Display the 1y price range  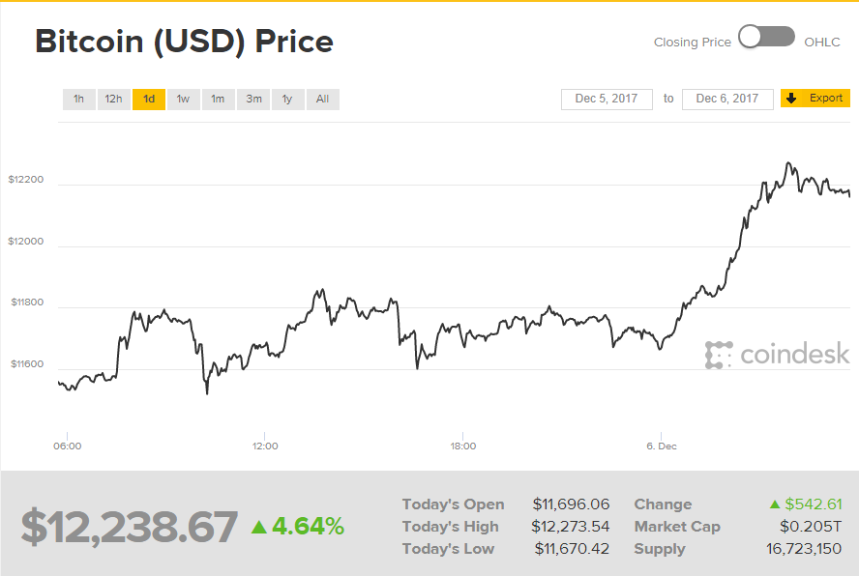287,99
